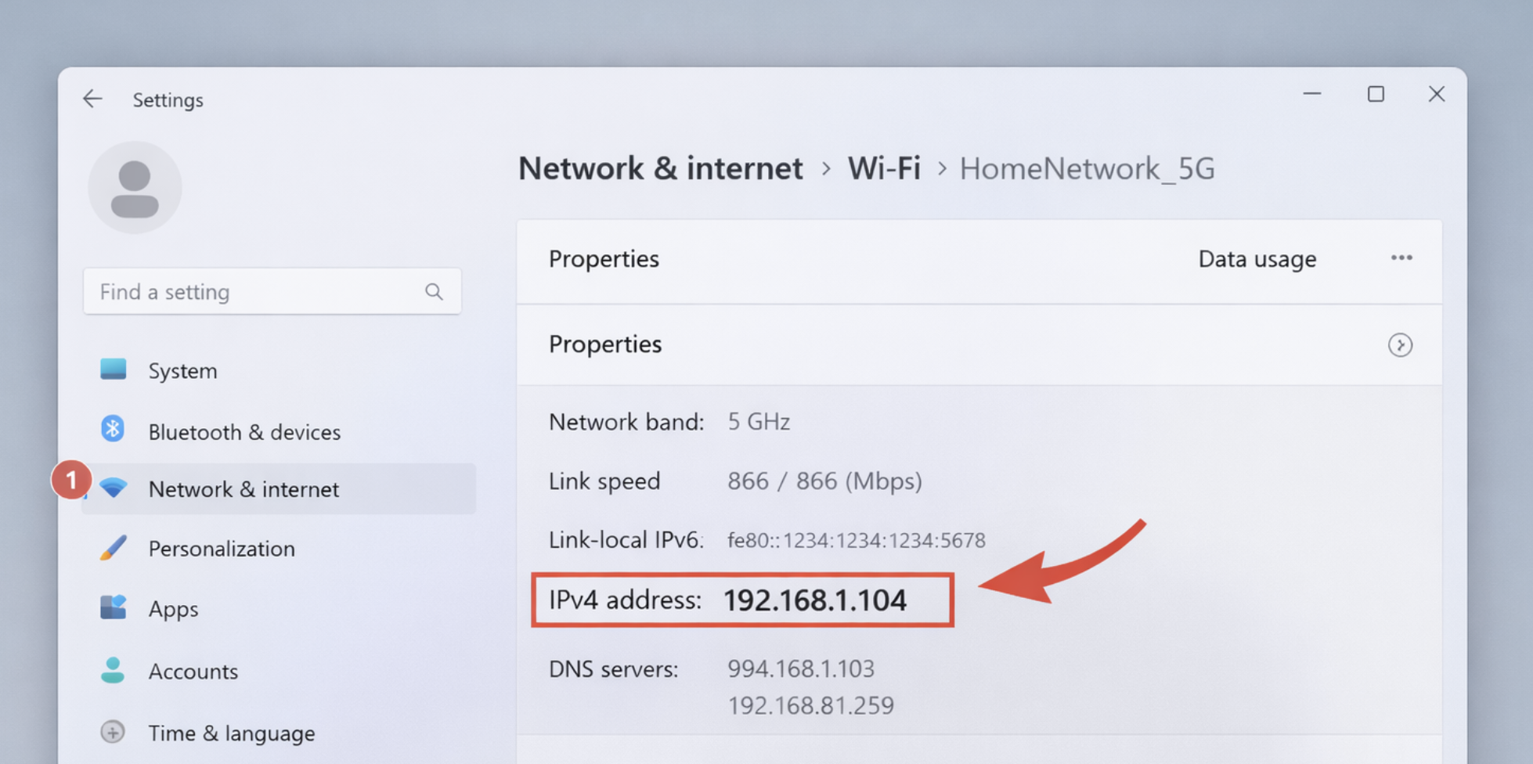Click the search magnifier icon
Screen dimensions: 1533x764
(x=434, y=292)
